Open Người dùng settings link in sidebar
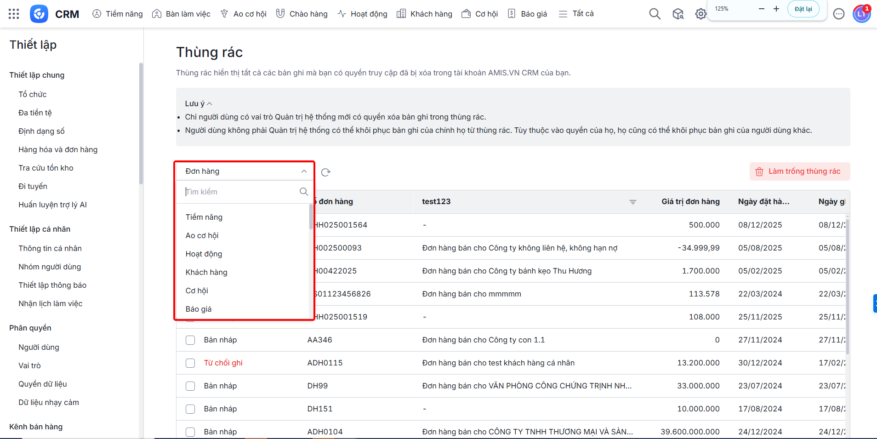 click(x=39, y=347)
